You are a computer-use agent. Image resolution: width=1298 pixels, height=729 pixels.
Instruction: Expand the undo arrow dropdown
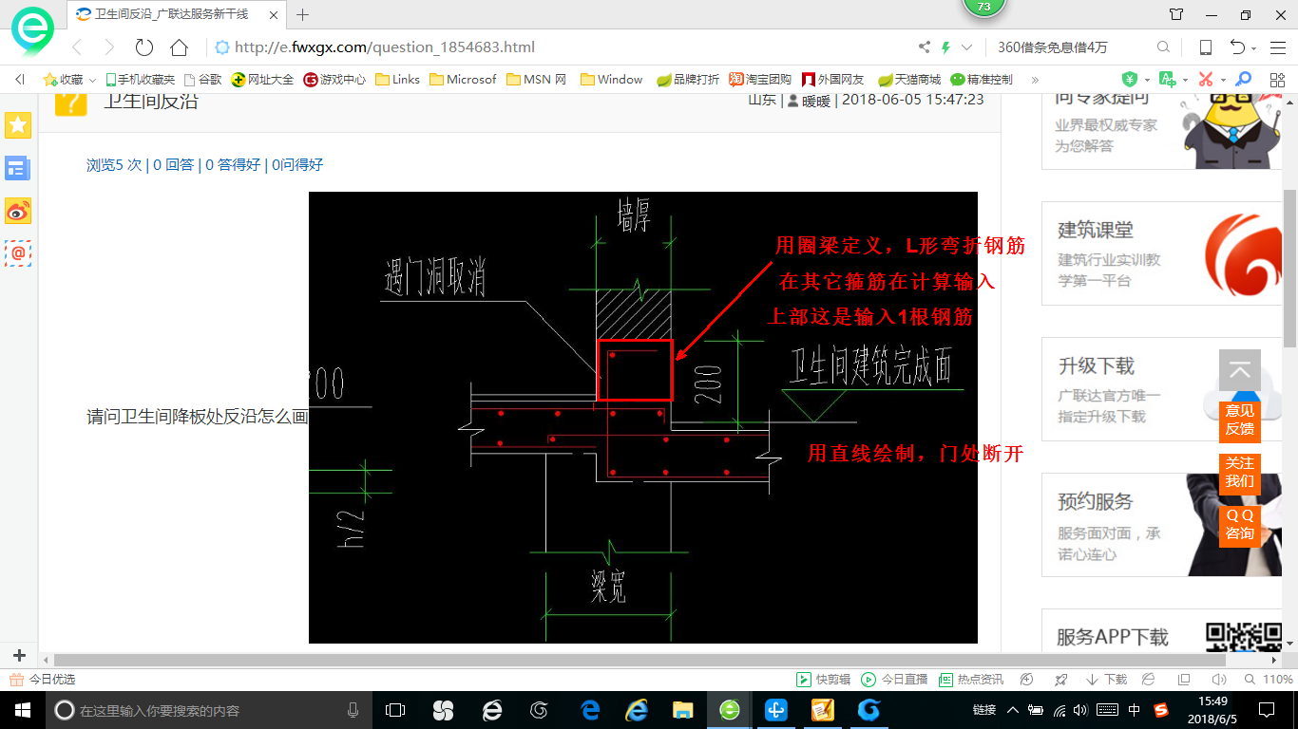coord(1253,48)
